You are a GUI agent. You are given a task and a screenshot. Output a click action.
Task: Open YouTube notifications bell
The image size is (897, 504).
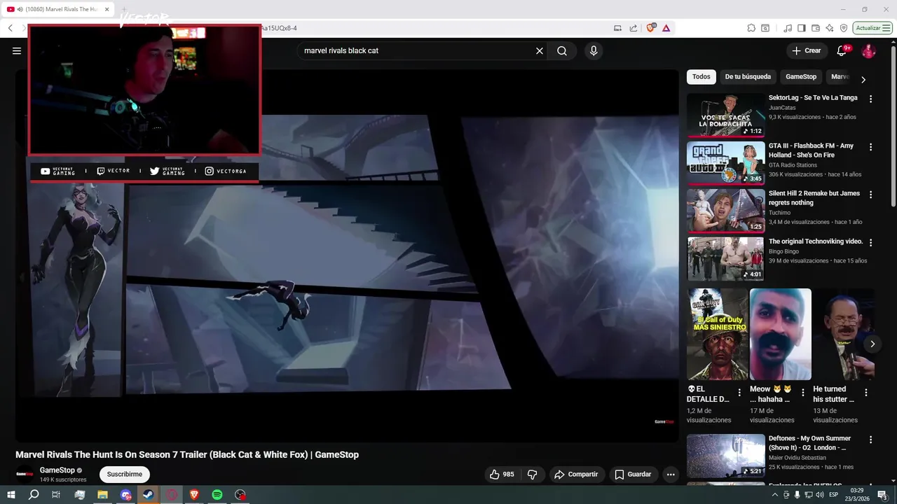tap(842, 50)
